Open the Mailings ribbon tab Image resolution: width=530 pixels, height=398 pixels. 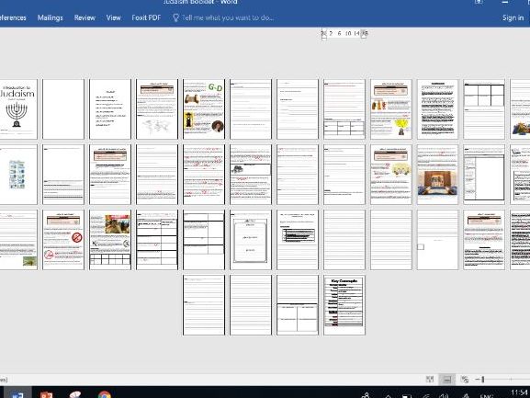point(50,17)
